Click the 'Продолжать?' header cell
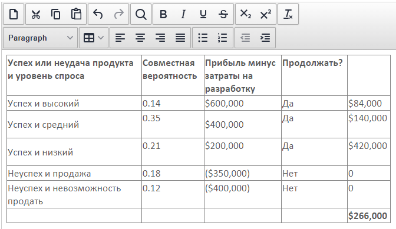This screenshot has height=229, width=396. click(314, 75)
